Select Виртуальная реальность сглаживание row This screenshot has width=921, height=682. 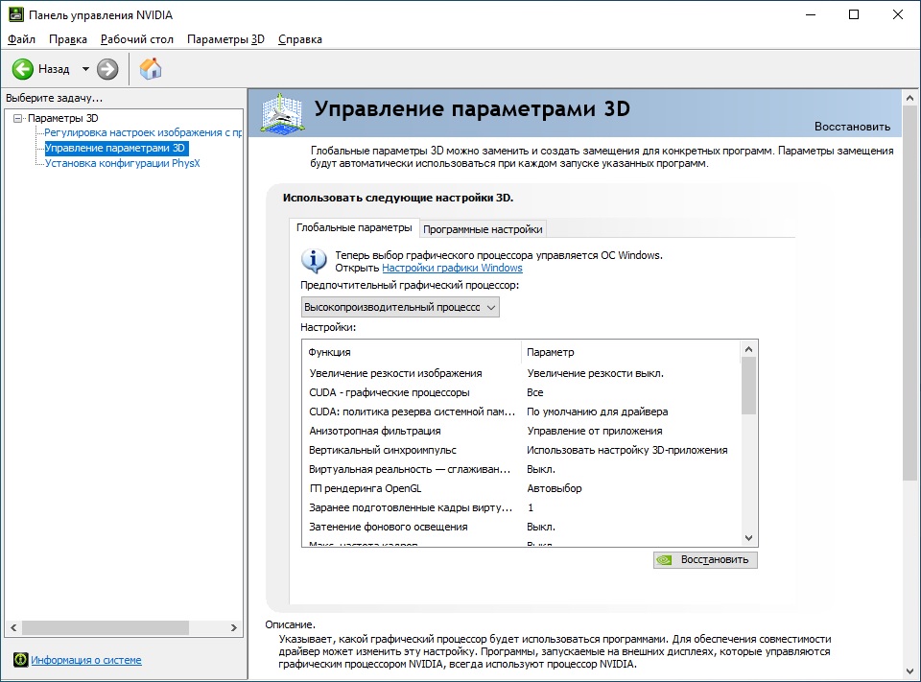point(521,469)
